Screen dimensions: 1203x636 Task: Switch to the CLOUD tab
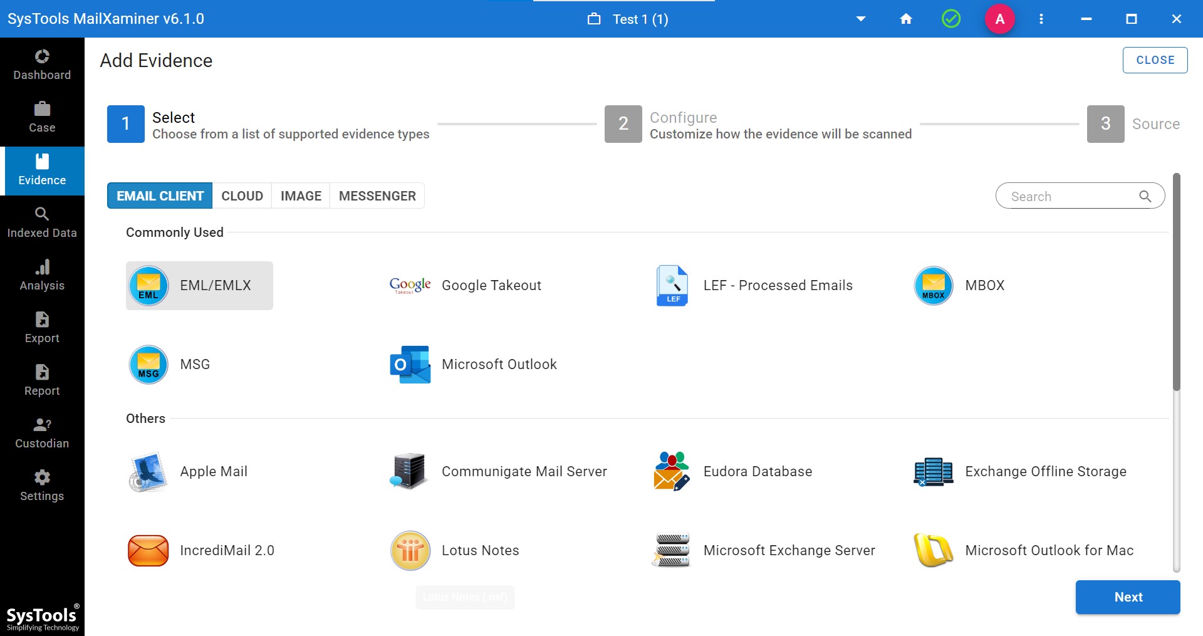(242, 196)
